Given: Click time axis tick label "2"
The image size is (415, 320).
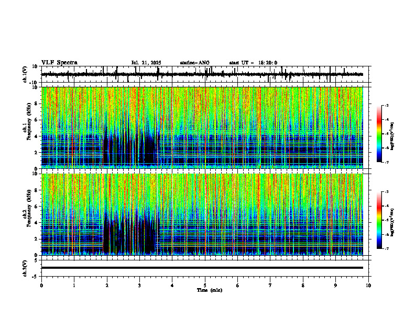Looking at the screenshot, I should point(107,285).
